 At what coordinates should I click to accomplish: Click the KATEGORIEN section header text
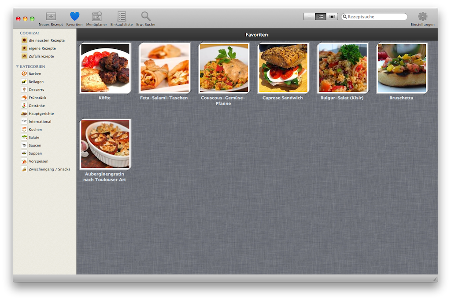pyautogui.click(x=32, y=66)
